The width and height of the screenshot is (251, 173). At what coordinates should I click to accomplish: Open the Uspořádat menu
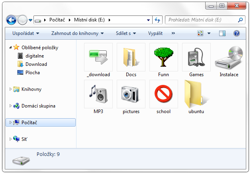[25, 33]
